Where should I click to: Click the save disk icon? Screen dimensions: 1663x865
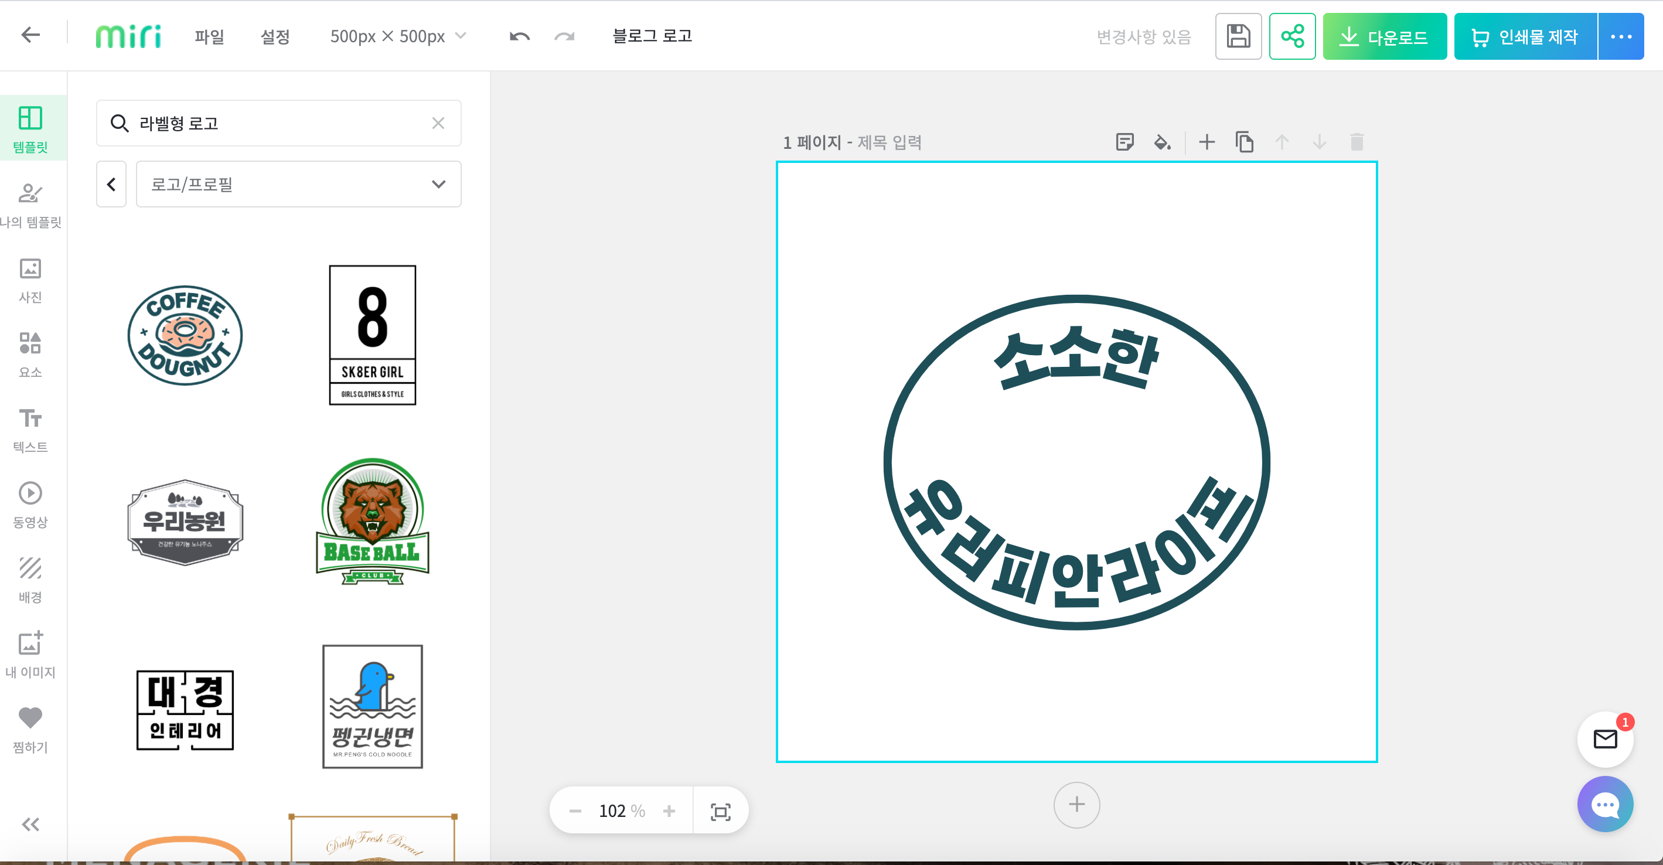(x=1238, y=36)
